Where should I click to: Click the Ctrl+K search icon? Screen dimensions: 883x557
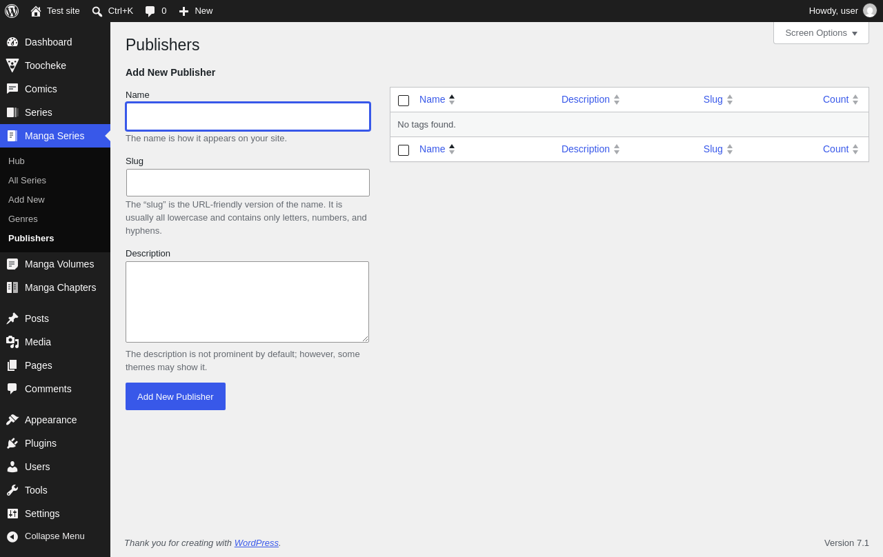(x=97, y=11)
